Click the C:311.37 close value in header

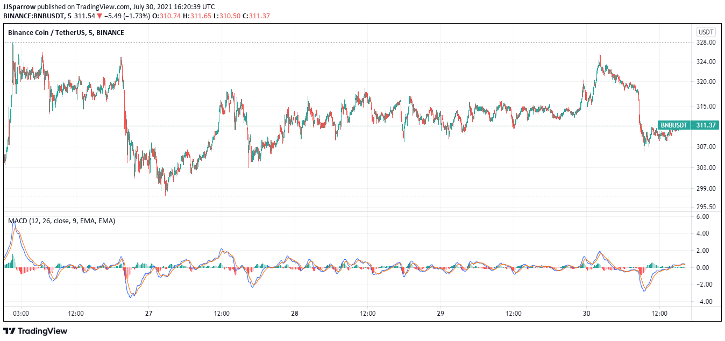click(256, 16)
